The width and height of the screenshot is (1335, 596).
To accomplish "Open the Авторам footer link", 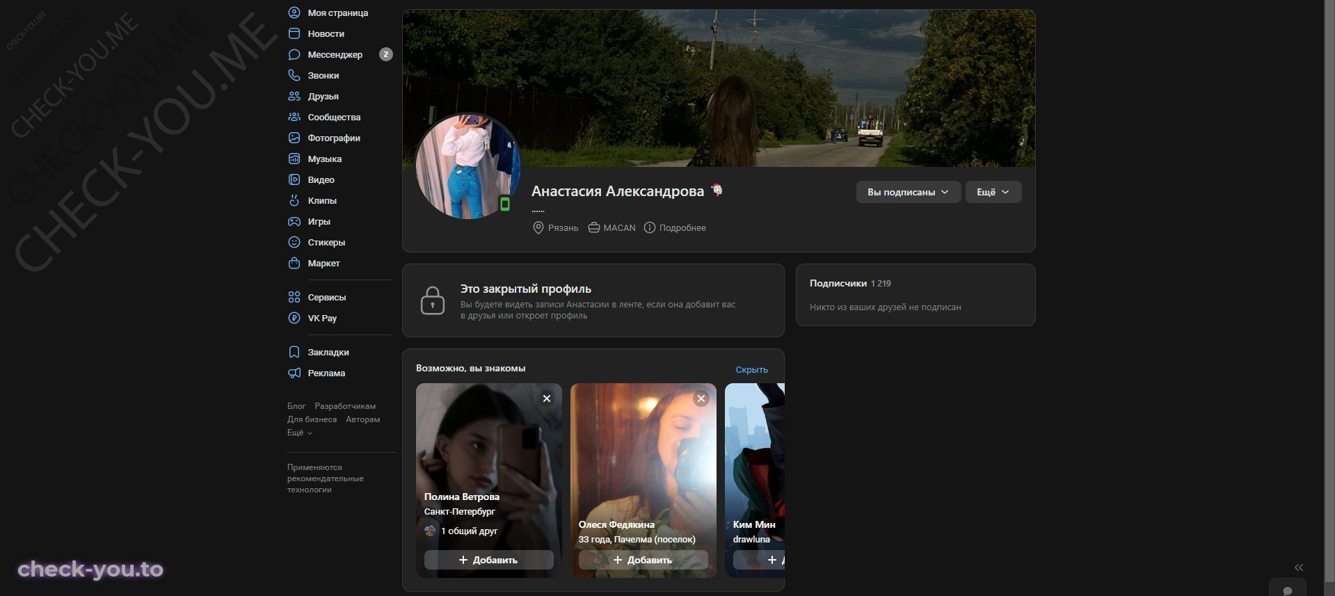I will click(363, 419).
